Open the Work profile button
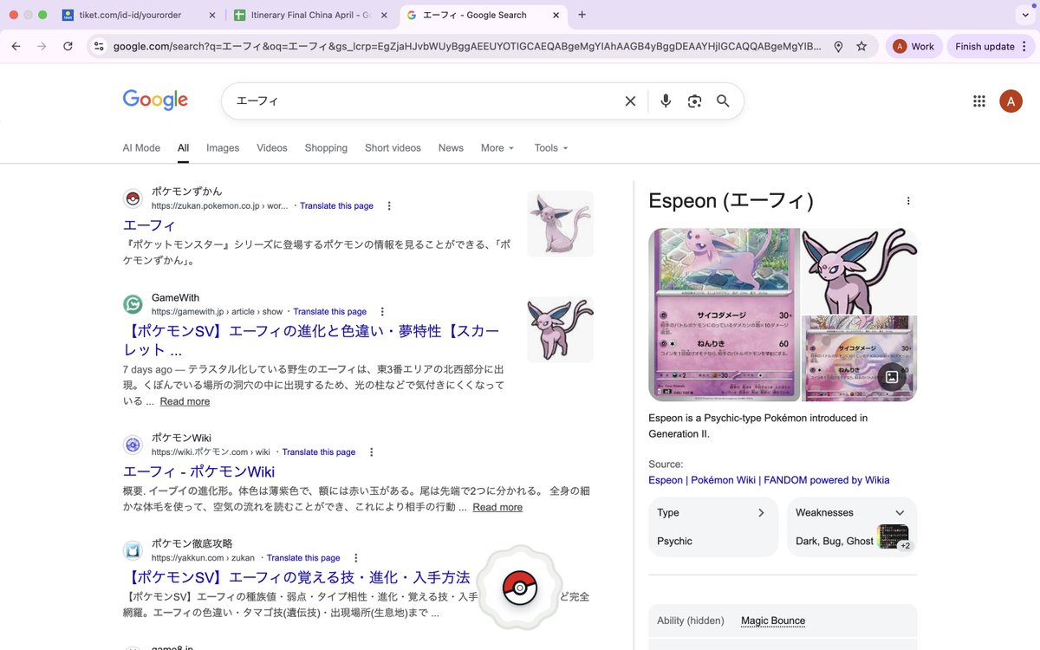Image resolution: width=1040 pixels, height=650 pixels. (913, 47)
